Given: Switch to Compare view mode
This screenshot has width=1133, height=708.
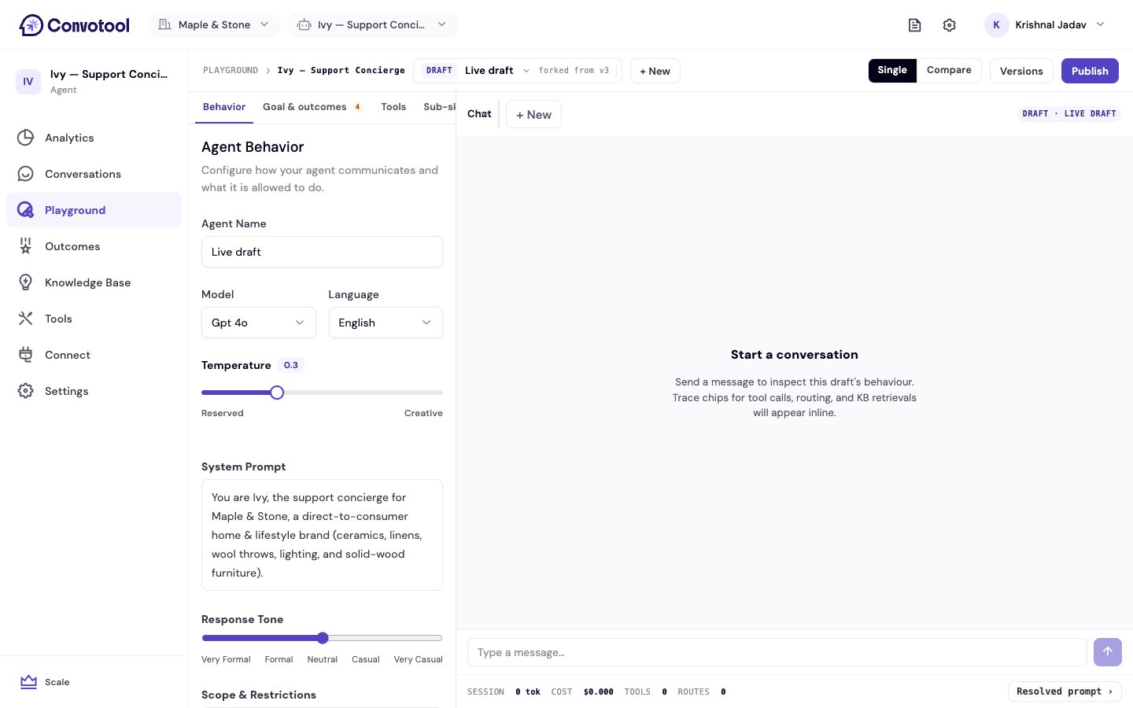Looking at the screenshot, I should click(x=949, y=71).
